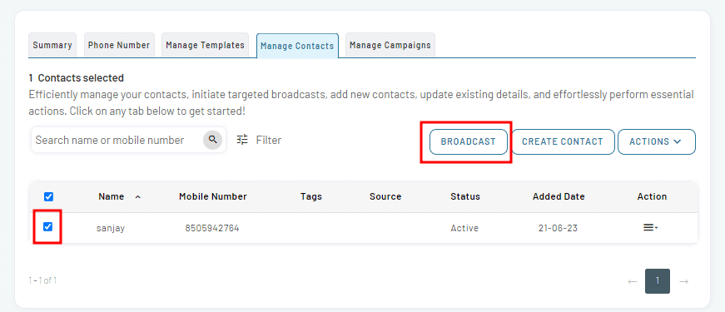This screenshot has width=725, height=312.
Task: Open the Phone Number tab
Action: point(119,45)
